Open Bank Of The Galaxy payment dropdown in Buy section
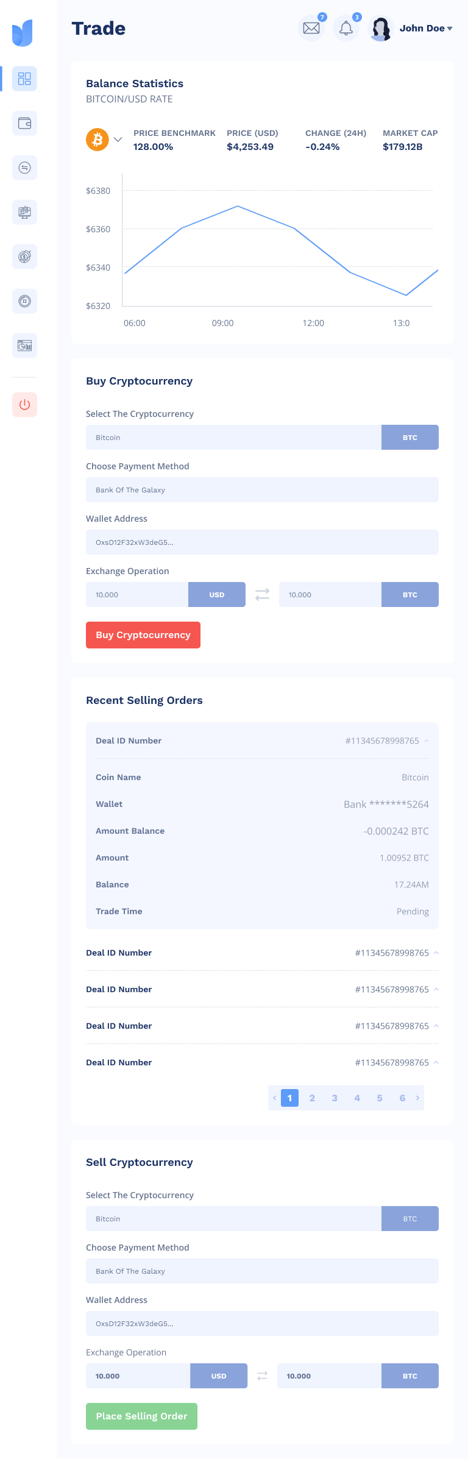This screenshot has height=1459, width=468. click(262, 490)
